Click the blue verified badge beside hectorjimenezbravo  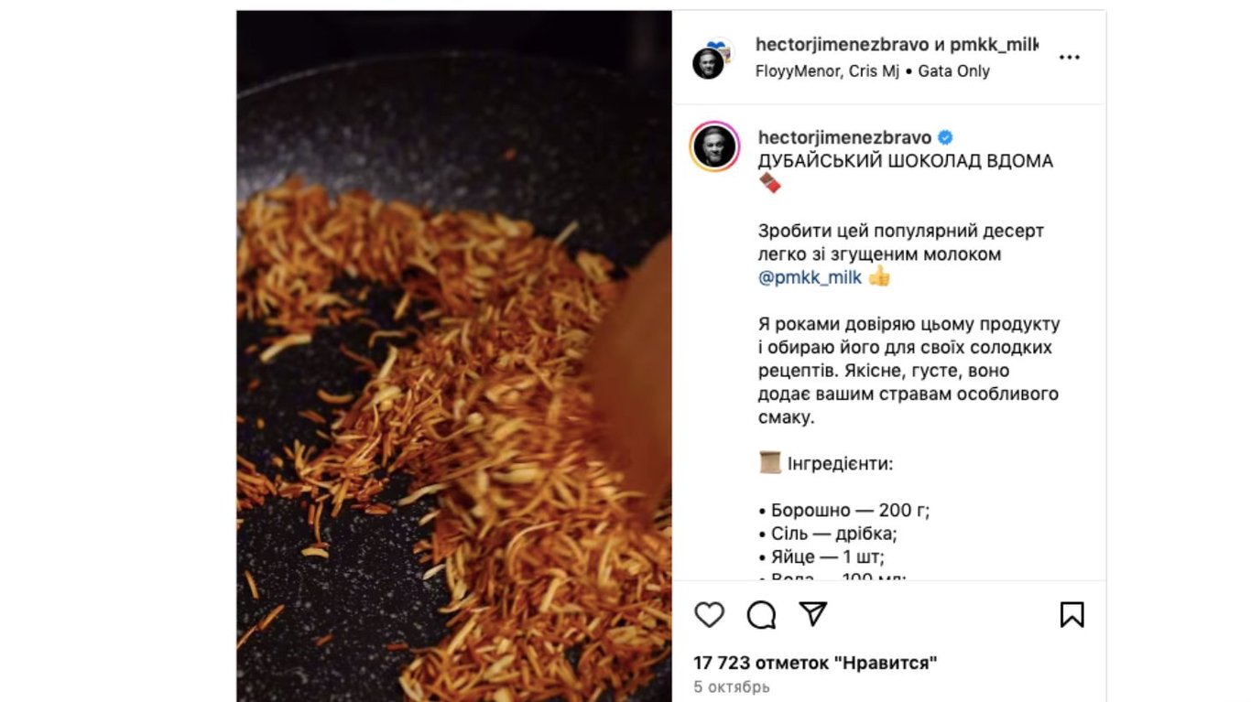[x=945, y=138]
